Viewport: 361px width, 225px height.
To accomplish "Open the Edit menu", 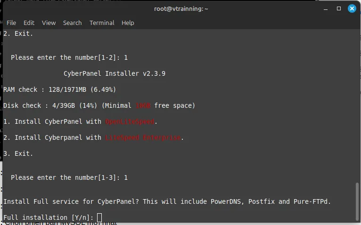I will (29, 23).
